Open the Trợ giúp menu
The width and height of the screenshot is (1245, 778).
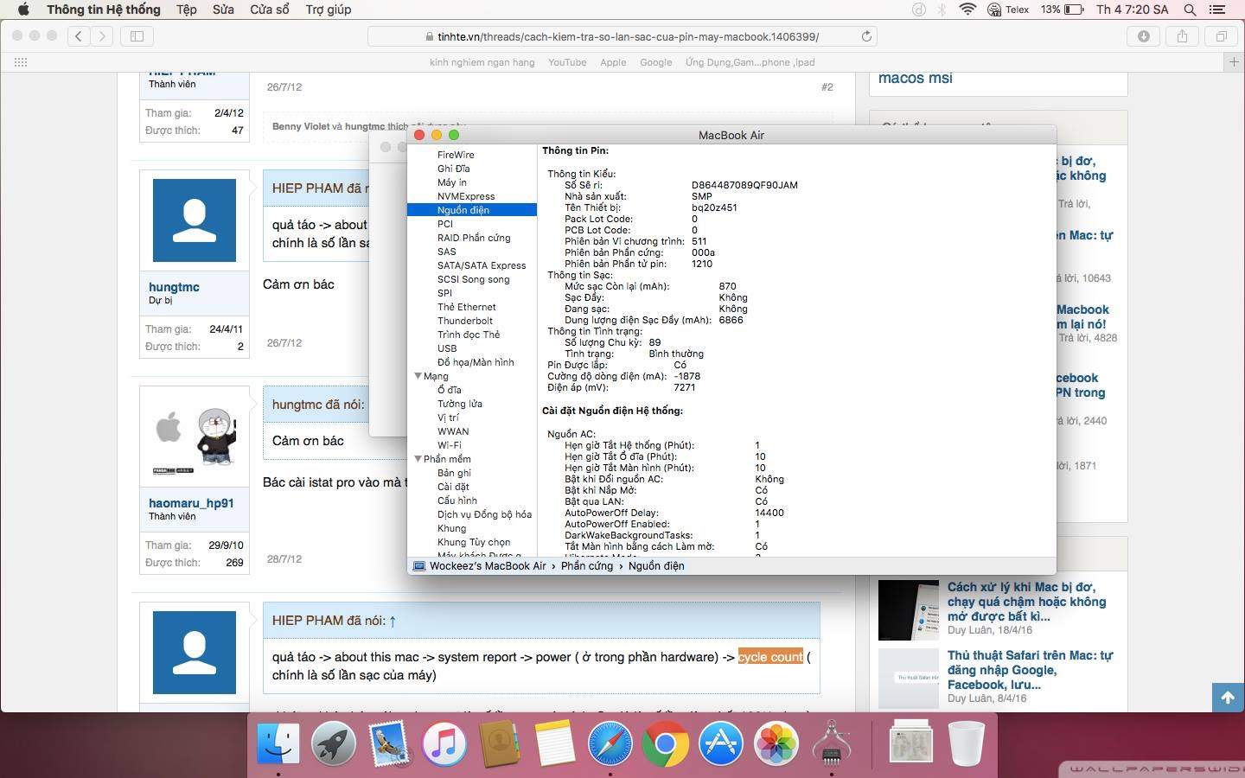click(329, 10)
